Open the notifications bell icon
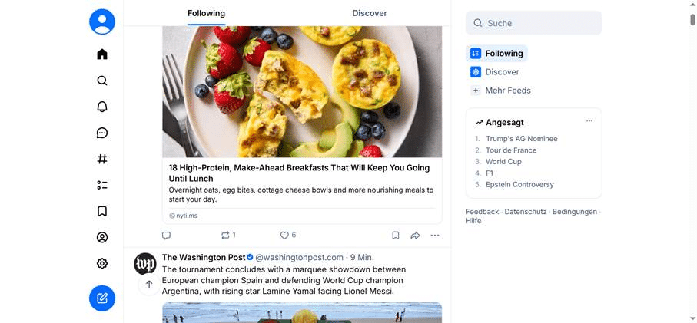Screen dimensions: 697x323 coord(101,107)
